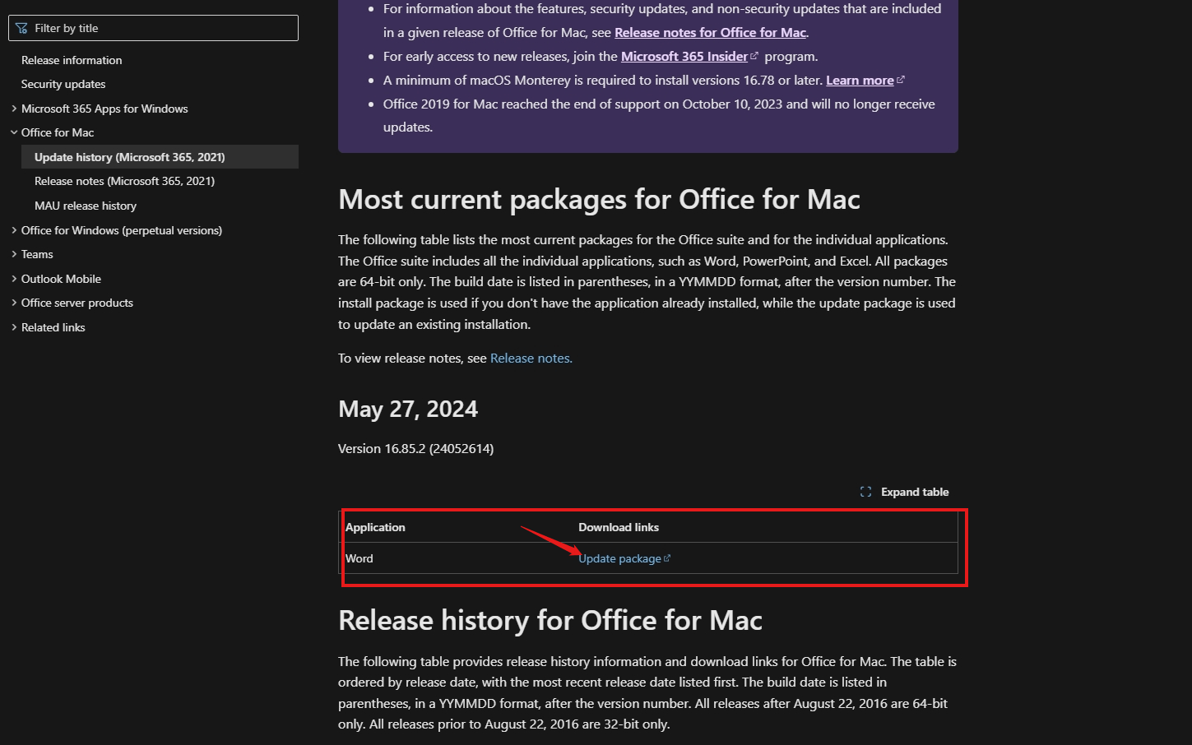Expand the Outlook Mobile chevron
The image size is (1192, 745).
(14, 279)
